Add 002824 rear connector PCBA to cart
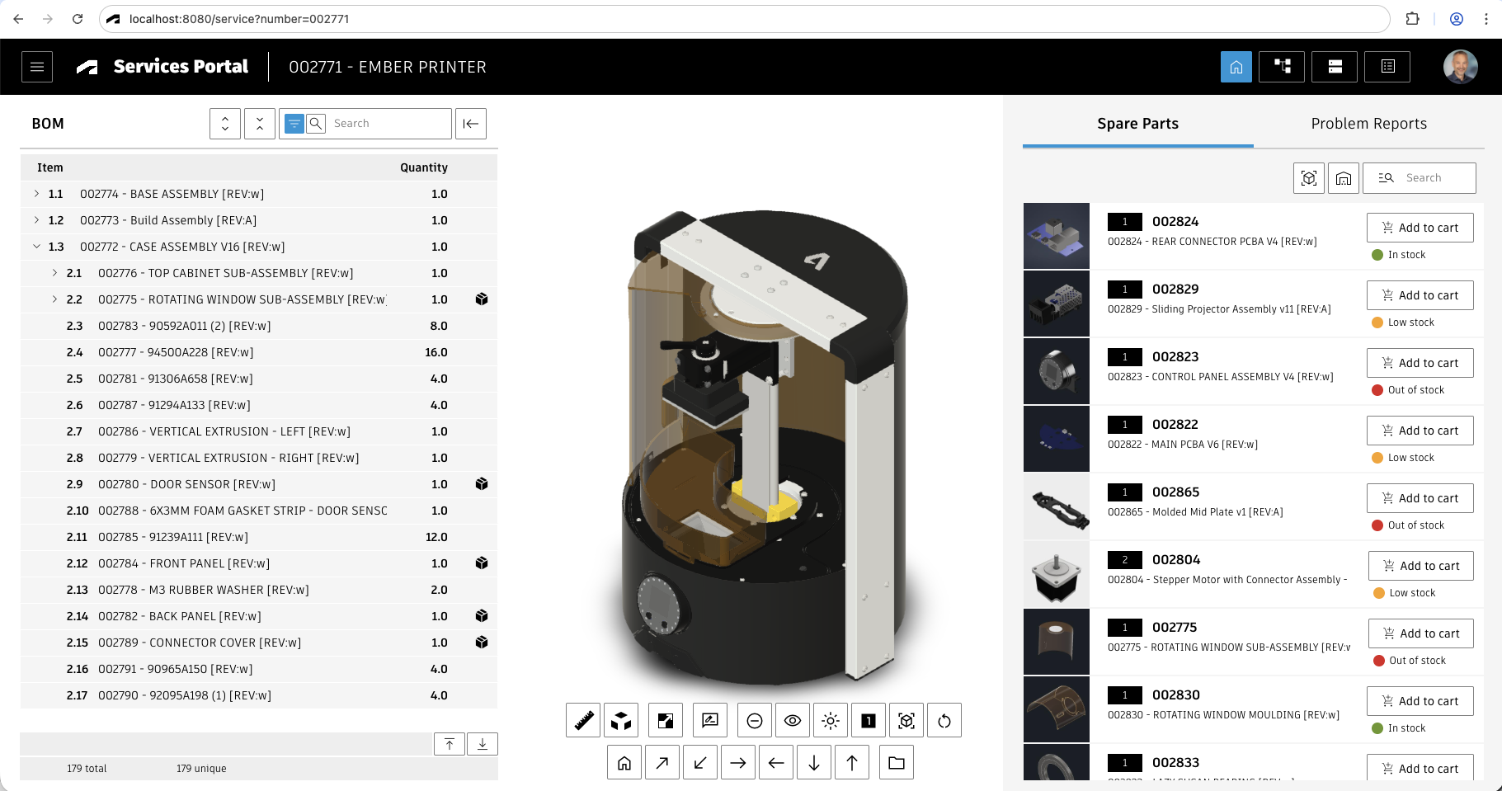The height and width of the screenshot is (791, 1502). pyautogui.click(x=1420, y=228)
